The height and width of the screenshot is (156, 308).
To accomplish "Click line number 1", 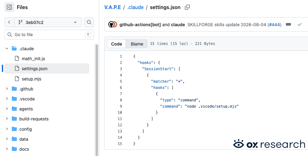I will pyautogui.click(x=121, y=56).
